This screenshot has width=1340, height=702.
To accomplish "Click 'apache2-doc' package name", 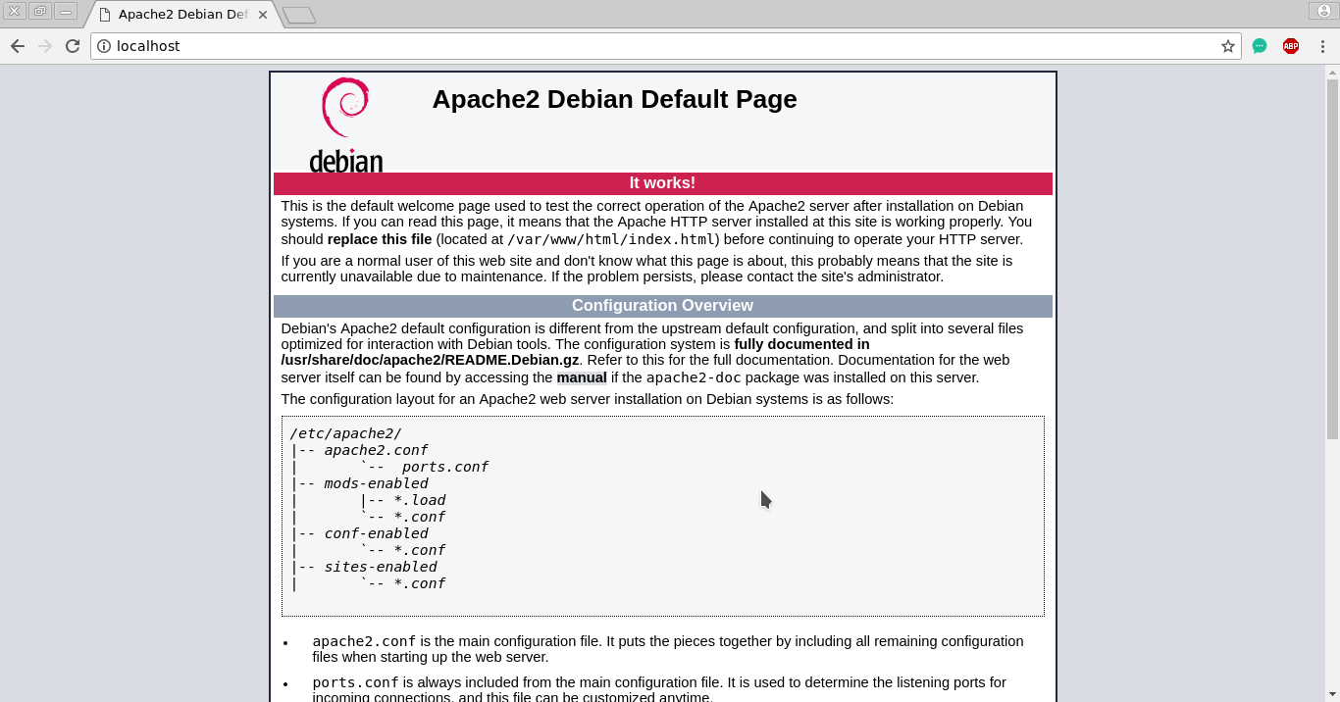I will [694, 377].
